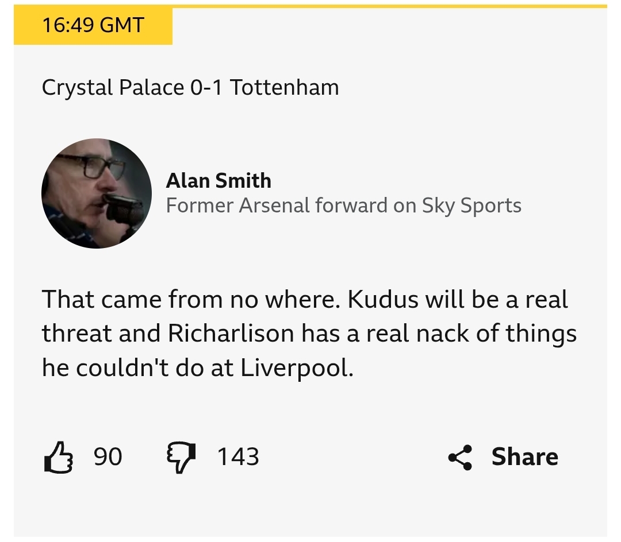Screen dimensions: 621x542
Task: Click the thumbs down icon
Action: tap(181, 458)
